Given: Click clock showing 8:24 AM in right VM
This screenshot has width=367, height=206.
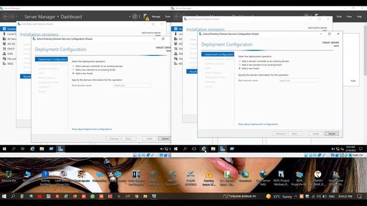Looking at the screenshot, I should click(x=350, y=149).
